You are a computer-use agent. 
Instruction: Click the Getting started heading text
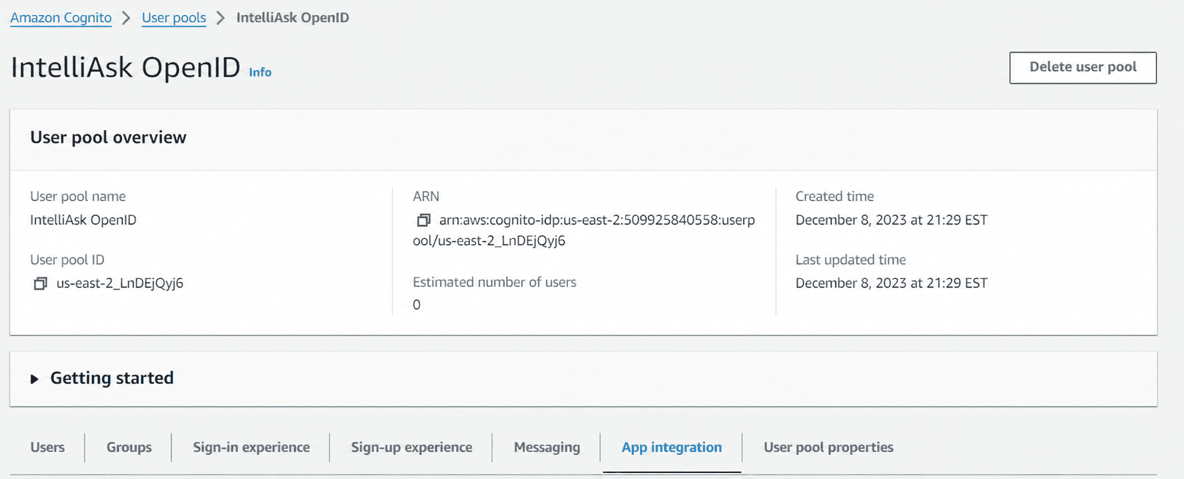pos(112,378)
